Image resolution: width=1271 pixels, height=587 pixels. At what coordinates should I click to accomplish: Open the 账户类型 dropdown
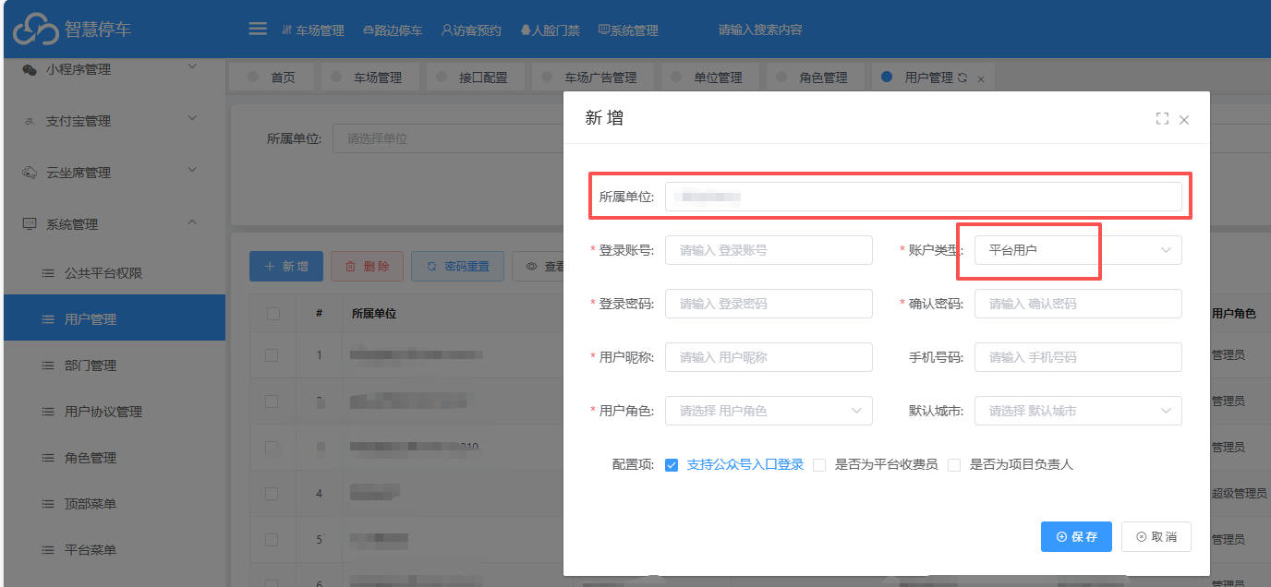click(x=1078, y=250)
